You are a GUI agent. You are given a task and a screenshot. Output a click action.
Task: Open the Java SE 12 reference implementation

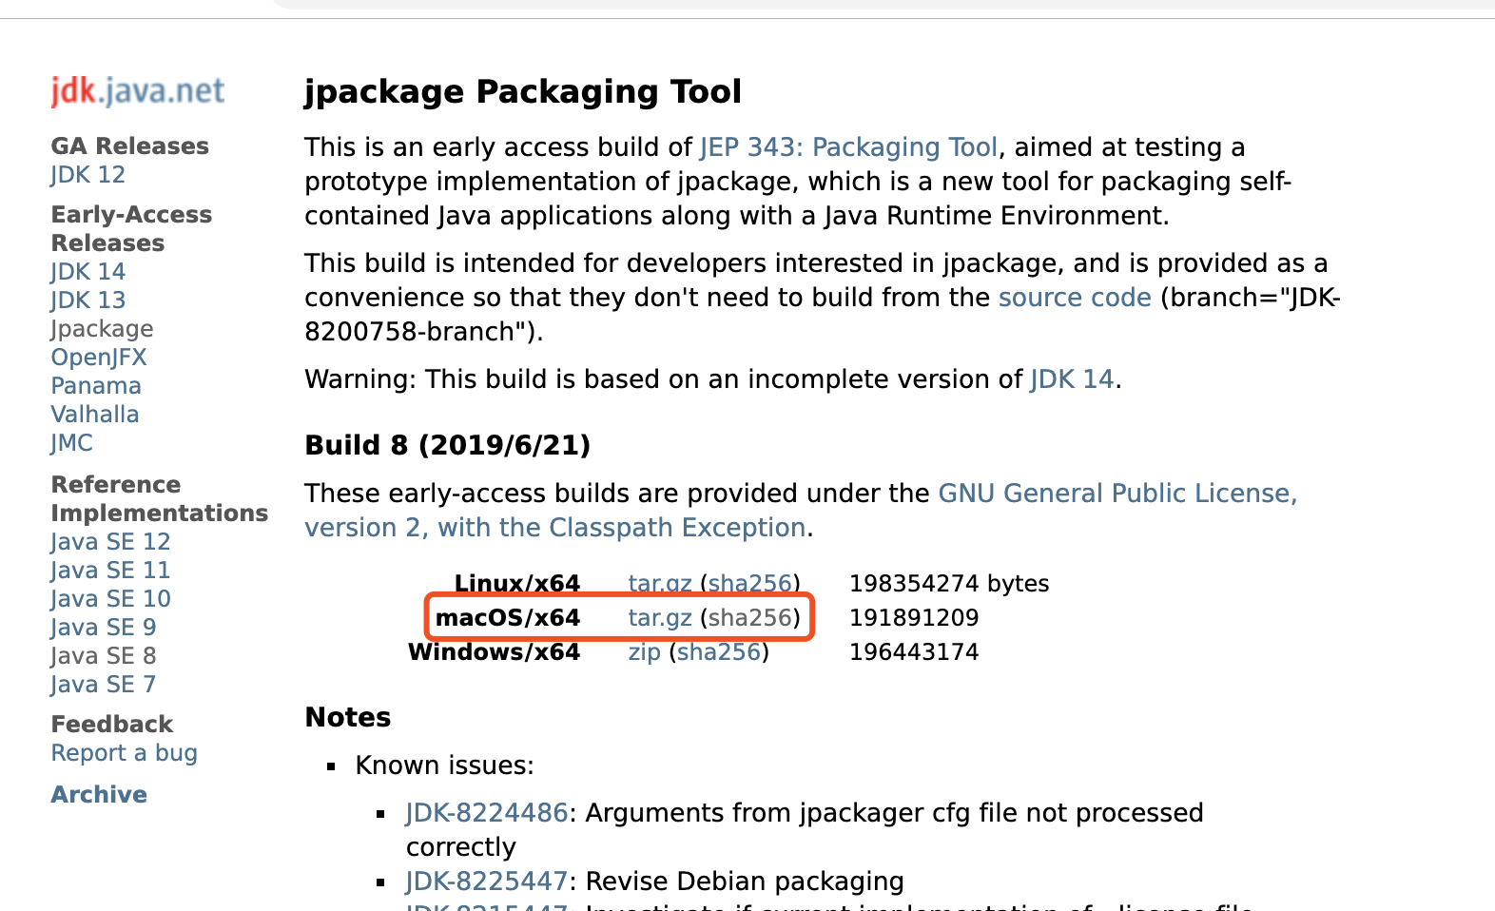pos(109,541)
